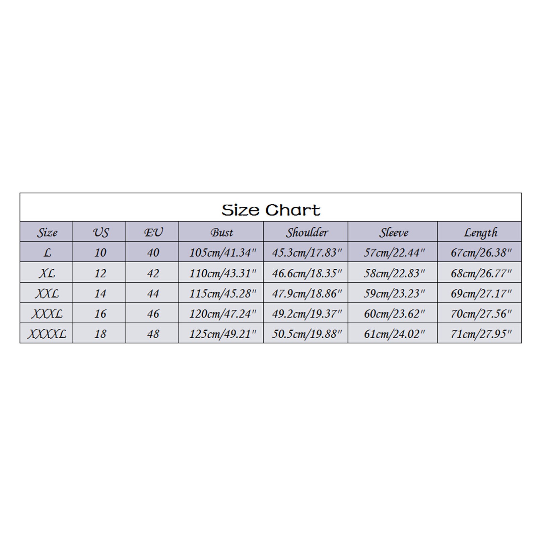Select the Length column header
This screenshot has height=536, width=536.
tap(480, 232)
